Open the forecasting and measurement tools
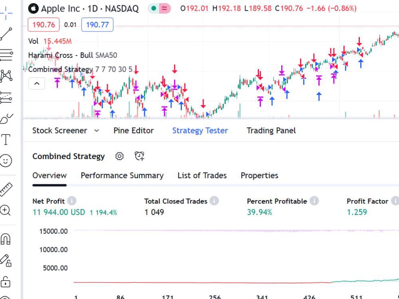The image size is (399, 299). pyautogui.click(x=6, y=97)
